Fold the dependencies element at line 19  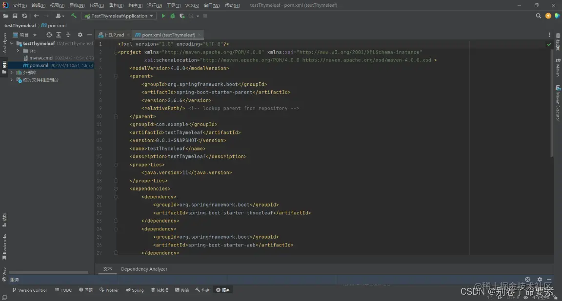click(116, 188)
